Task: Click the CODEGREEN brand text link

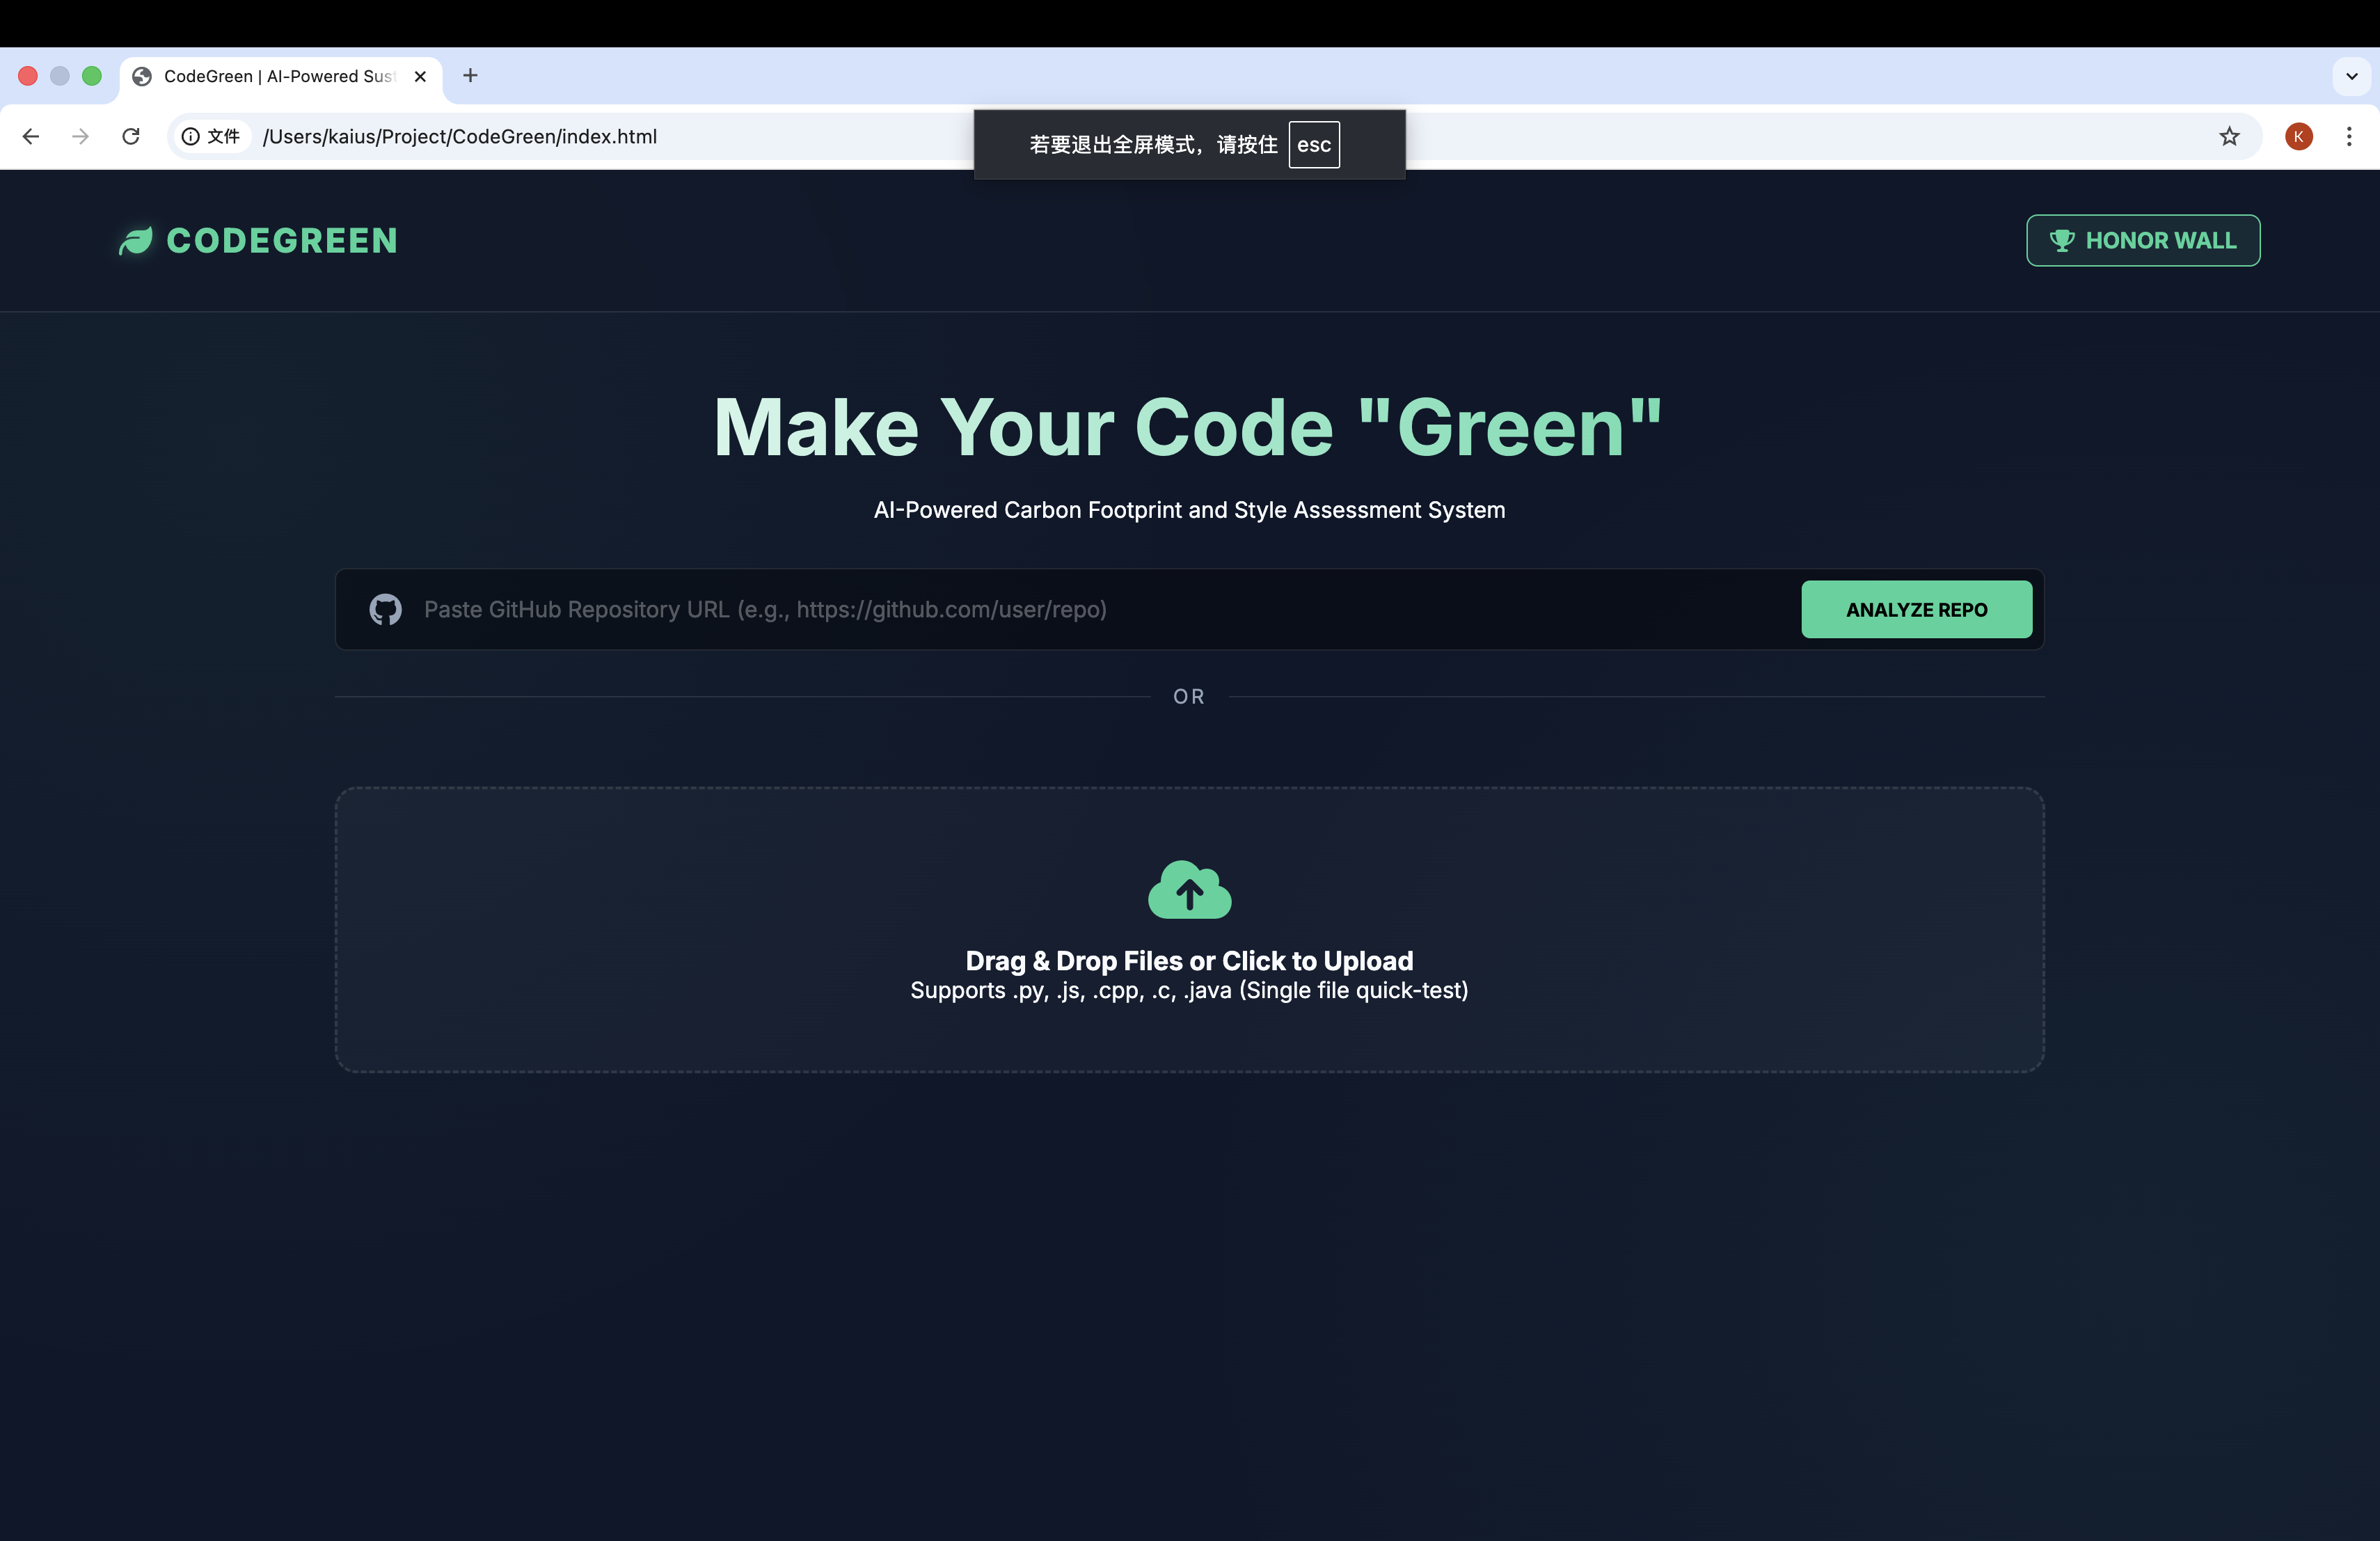Action: point(282,241)
